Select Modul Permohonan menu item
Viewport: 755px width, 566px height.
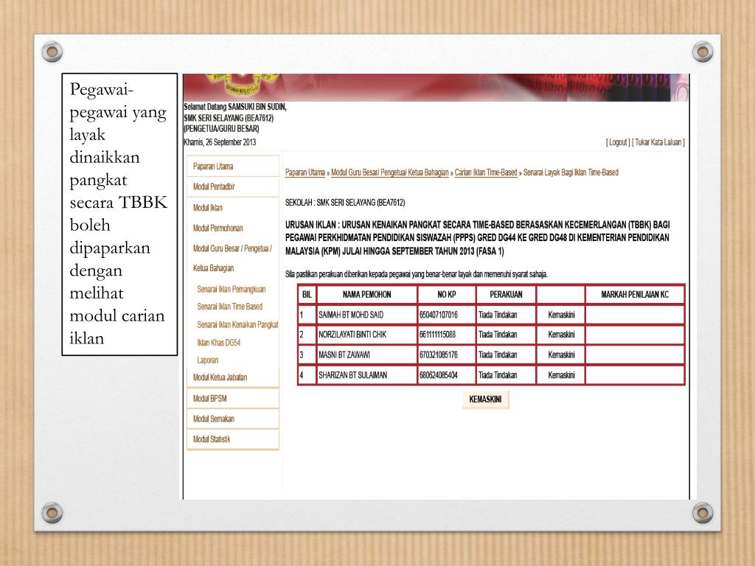point(218,228)
